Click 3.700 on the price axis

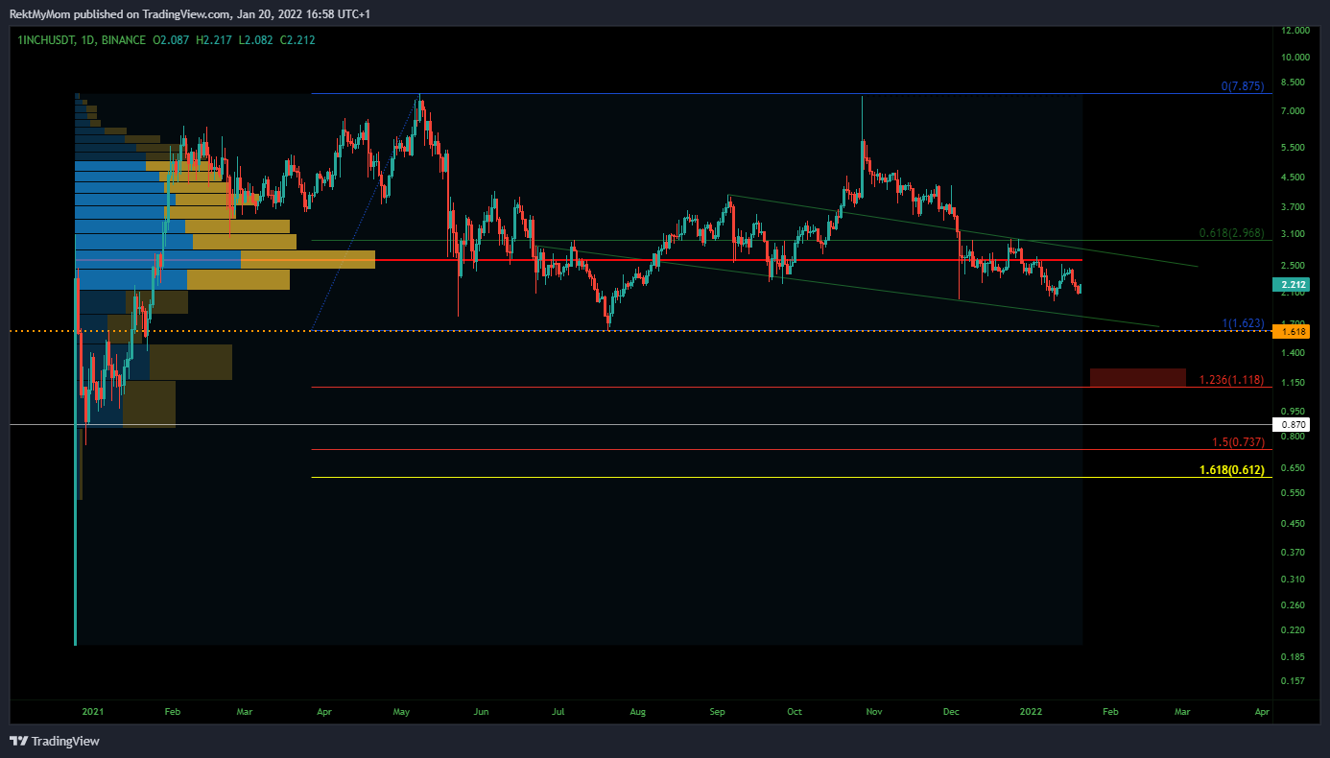1294,207
